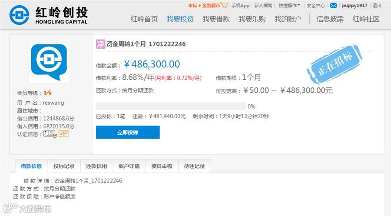Click the shopping cart icon

(x=224, y=5)
